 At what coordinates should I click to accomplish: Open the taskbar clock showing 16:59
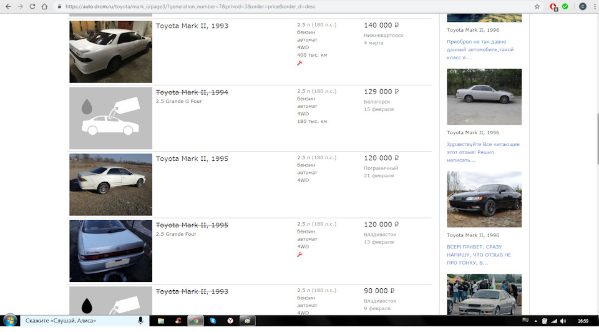(583, 321)
